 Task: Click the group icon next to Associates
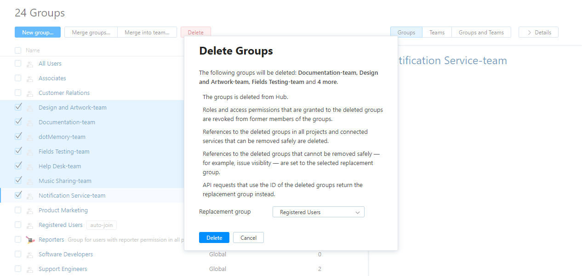click(30, 79)
